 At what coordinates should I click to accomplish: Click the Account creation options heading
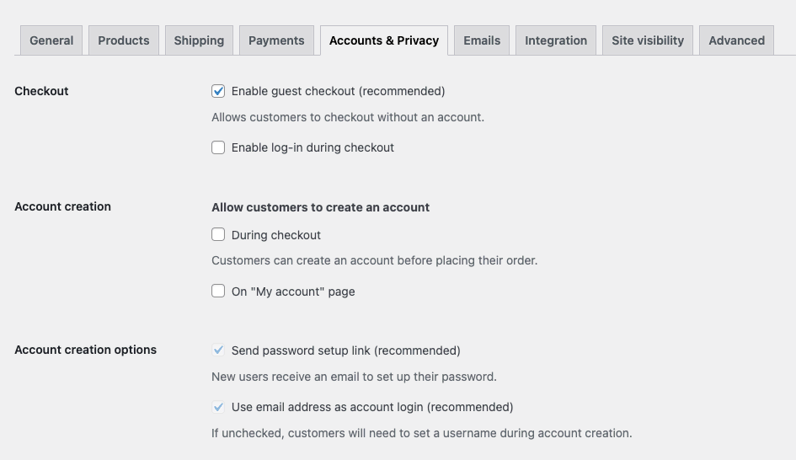click(x=85, y=350)
